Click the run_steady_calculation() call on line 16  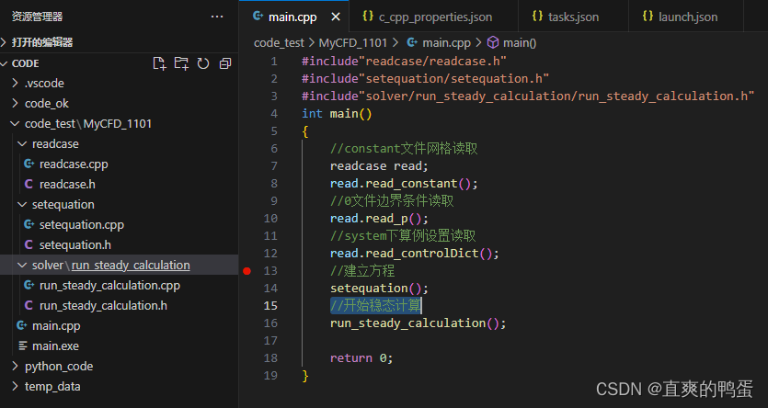[418, 323]
